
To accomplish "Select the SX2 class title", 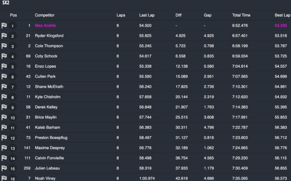I will click(x=5, y=3).
